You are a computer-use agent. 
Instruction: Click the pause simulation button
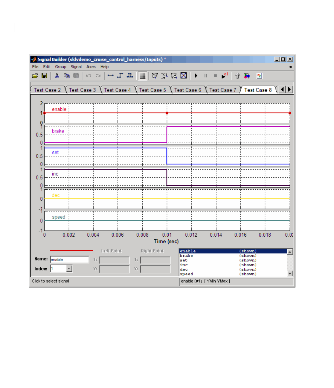point(206,76)
